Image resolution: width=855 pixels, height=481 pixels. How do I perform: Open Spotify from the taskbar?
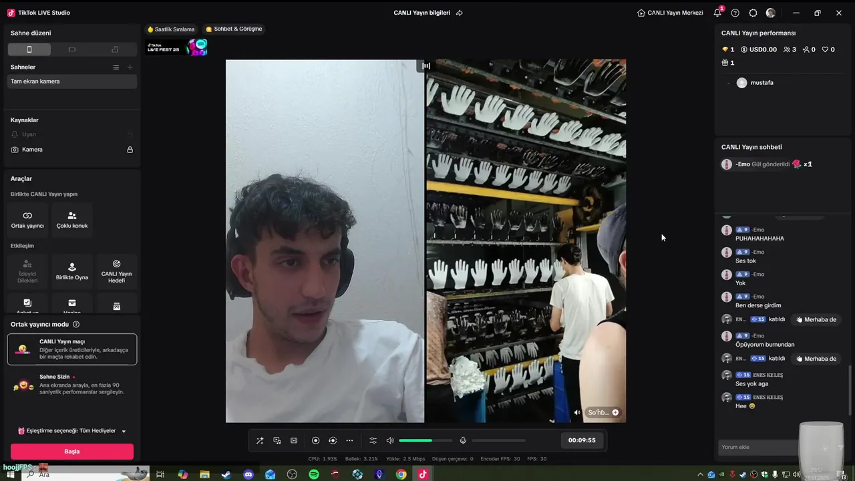[314, 474]
